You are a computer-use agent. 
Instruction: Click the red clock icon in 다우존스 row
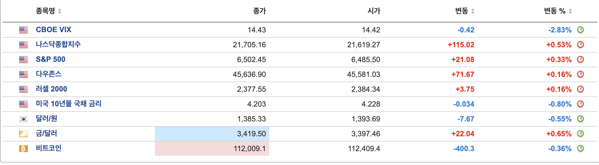[580, 74]
